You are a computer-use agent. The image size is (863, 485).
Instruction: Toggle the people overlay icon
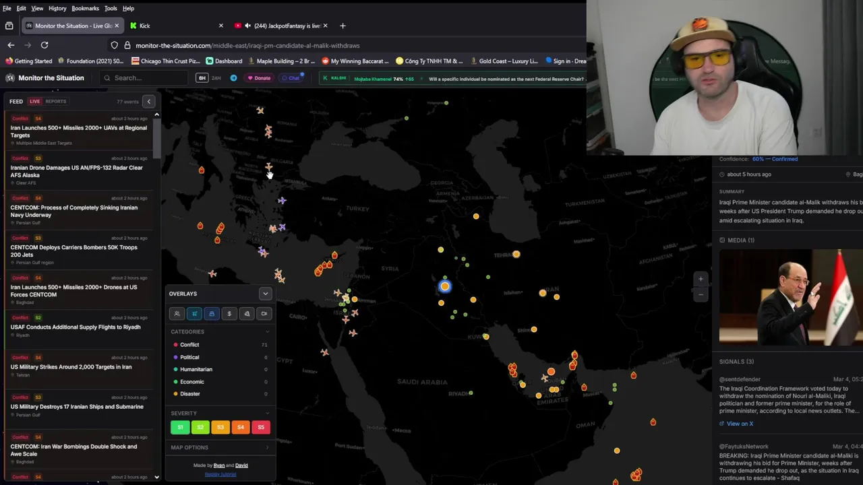click(177, 313)
